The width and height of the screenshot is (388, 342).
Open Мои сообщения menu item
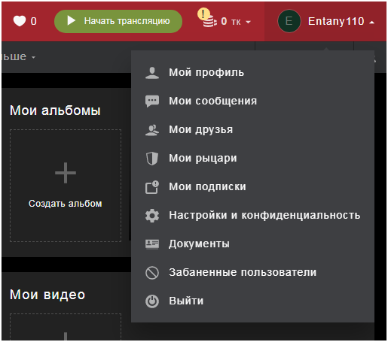[x=252, y=101]
